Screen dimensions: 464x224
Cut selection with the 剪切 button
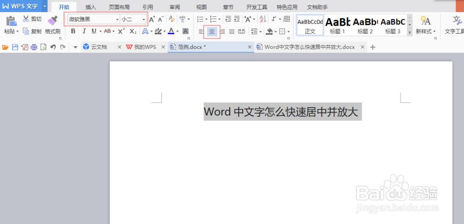pos(32,19)
